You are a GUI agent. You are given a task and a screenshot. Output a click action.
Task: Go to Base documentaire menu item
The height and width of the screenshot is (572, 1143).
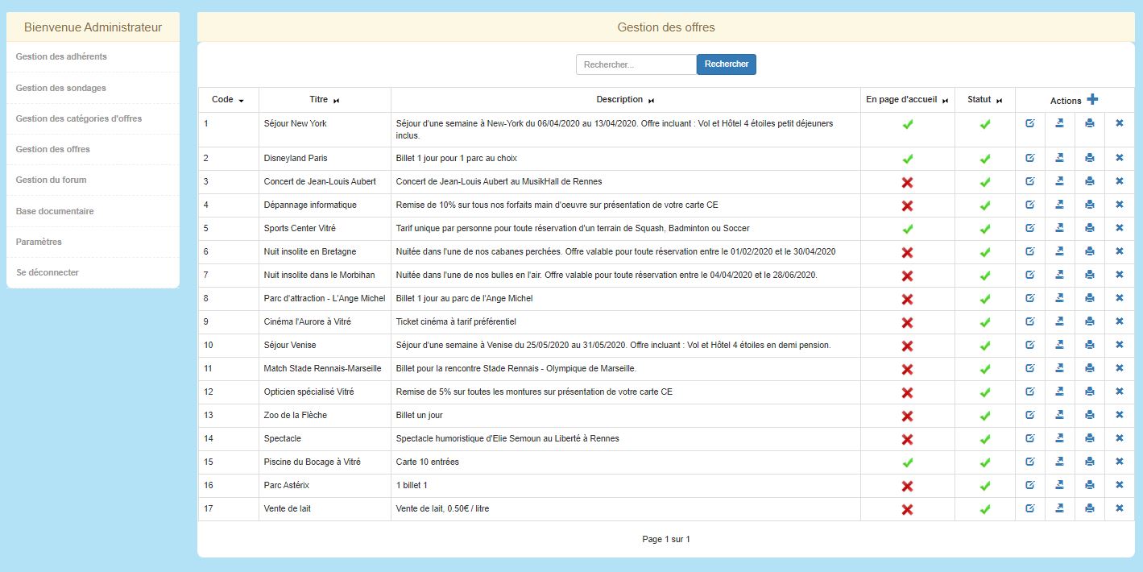pos(55,211)
